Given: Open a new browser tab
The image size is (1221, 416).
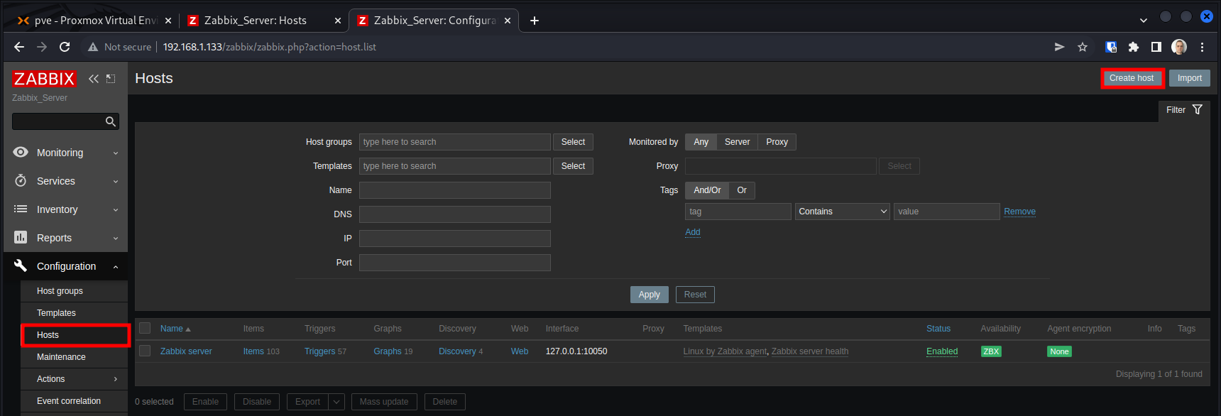Looking at the screenshot, I should 535,21.
